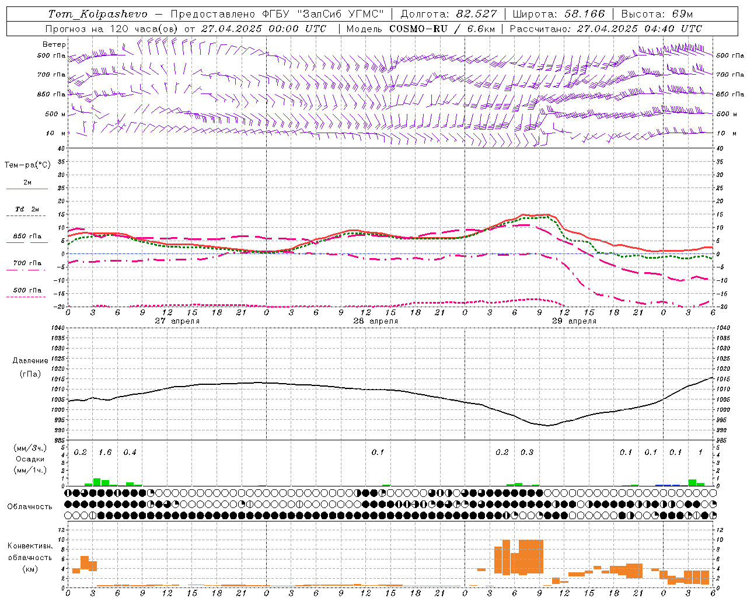747x598 pixels.
Task: Click the 'Конвективн.' convective panel label
Action: click(30, 546)
